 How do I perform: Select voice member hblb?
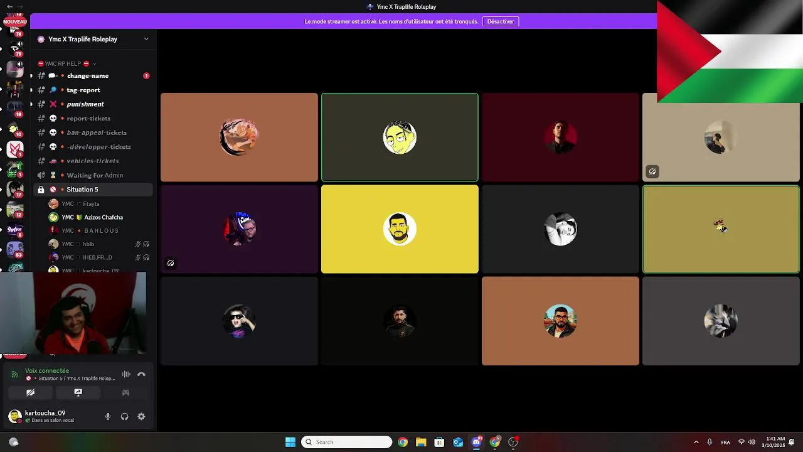(100, 244)
